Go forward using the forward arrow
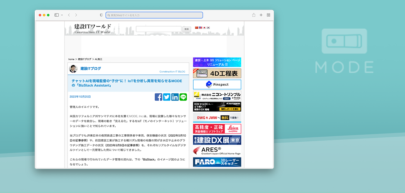This screenshot has width=405, height=193. coord(76,15)
